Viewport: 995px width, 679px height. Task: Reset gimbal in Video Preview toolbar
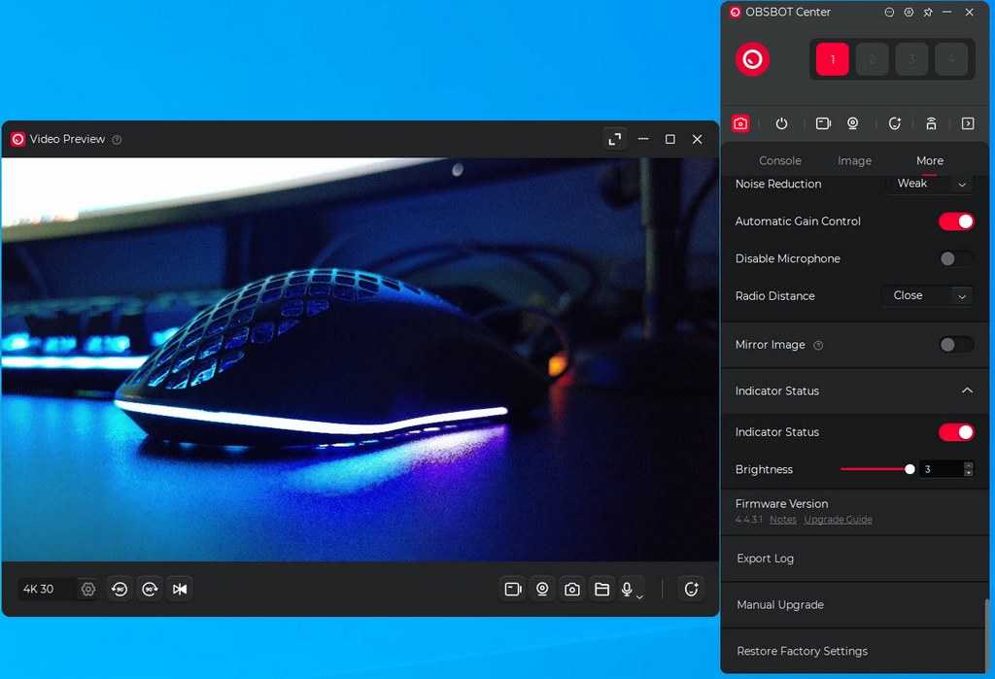coord(691,589)
